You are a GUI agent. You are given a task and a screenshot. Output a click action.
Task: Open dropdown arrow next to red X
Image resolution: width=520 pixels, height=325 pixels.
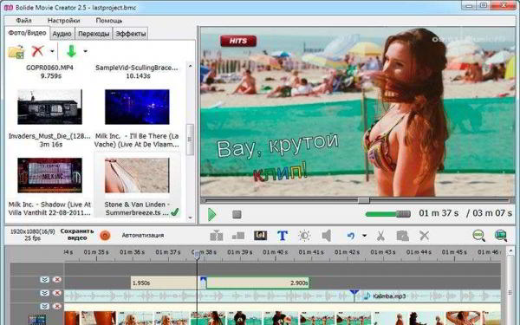click(x=52, y=51)
